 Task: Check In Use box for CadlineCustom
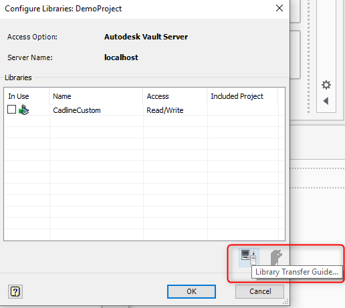(11, 110)
